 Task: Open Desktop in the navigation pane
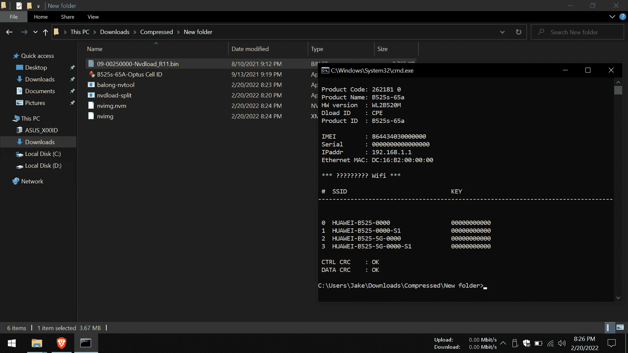36,68
